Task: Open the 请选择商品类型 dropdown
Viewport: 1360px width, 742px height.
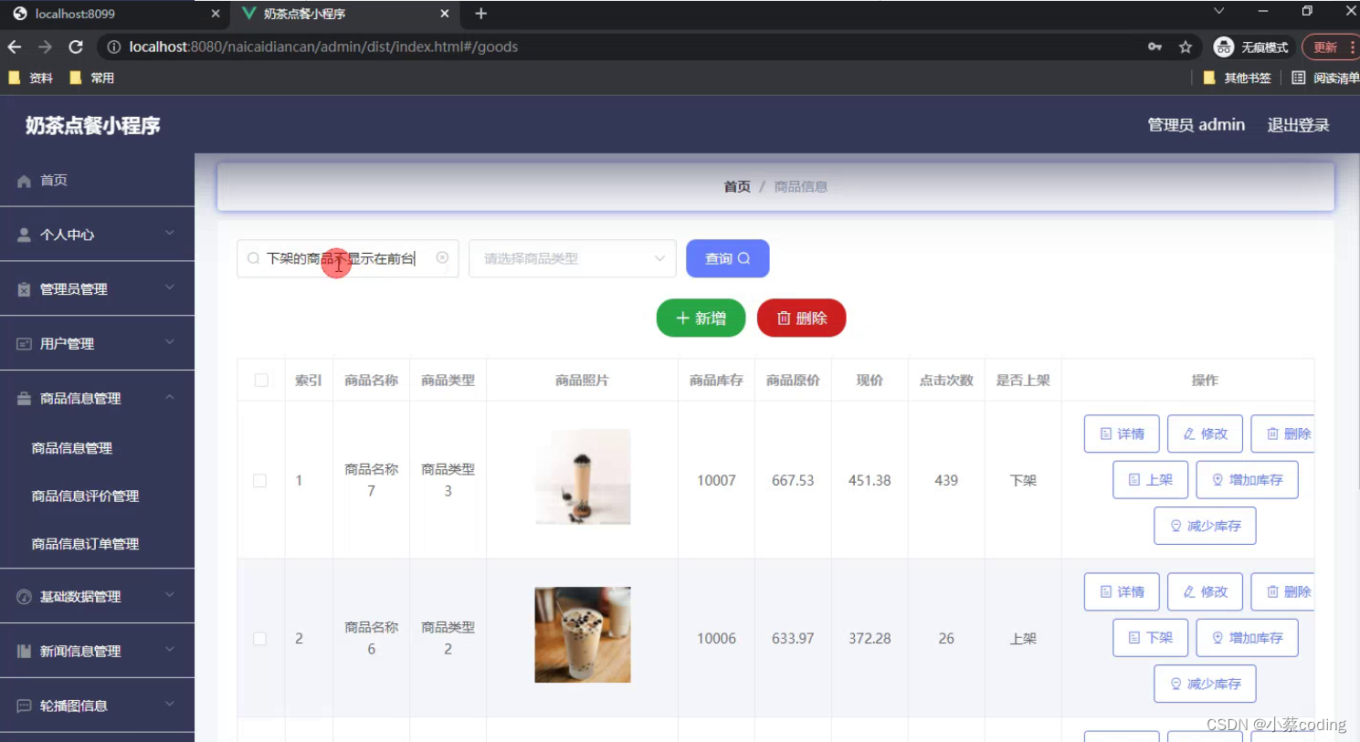Action: (x=573, y=258)
